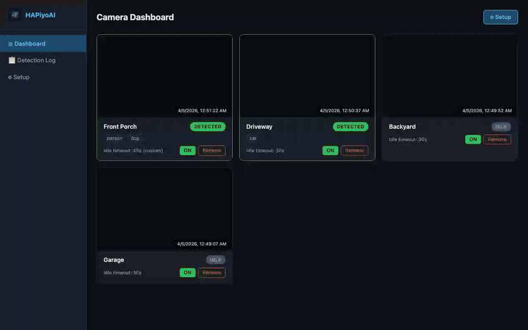Click the Detection Log clipboard icon
Image resolution: width=528 pixels, height=330 pixels.
tap(12, 61)
